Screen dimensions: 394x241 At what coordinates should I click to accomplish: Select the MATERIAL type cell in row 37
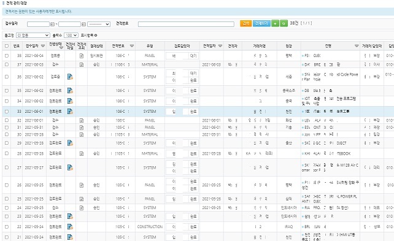coord(150,64)
